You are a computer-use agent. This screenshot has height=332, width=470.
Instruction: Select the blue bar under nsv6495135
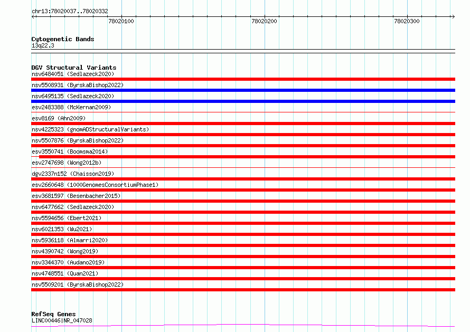click(x=243, y=101)
